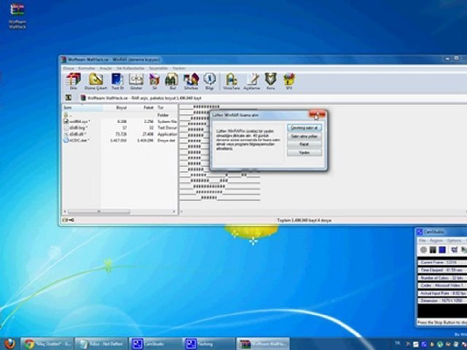Click the Notepad taskbar button

(x=101, y=344)
